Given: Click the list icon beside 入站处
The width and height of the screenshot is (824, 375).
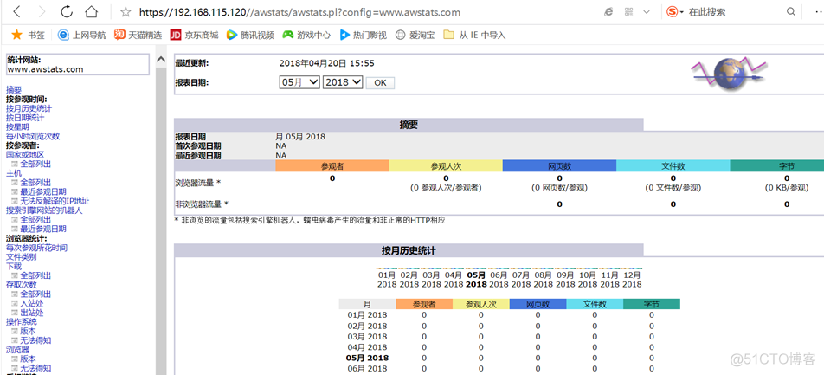Looking at the screenshot, I should tap(15, 303).
